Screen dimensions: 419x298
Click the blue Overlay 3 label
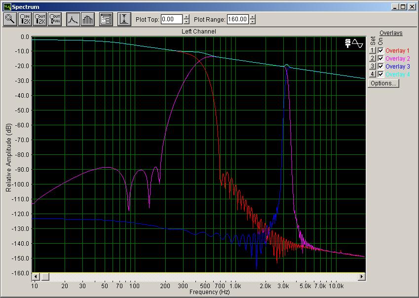click(x=398, y=66)
